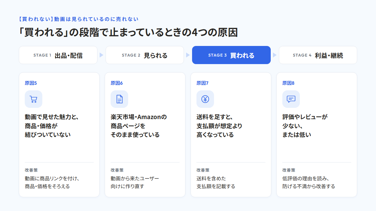The width and height of the screenshot is (376, 211).
Task: Click subtitle 【買われない】動画は見られているのに売れない
Action: tap(79, 19)
